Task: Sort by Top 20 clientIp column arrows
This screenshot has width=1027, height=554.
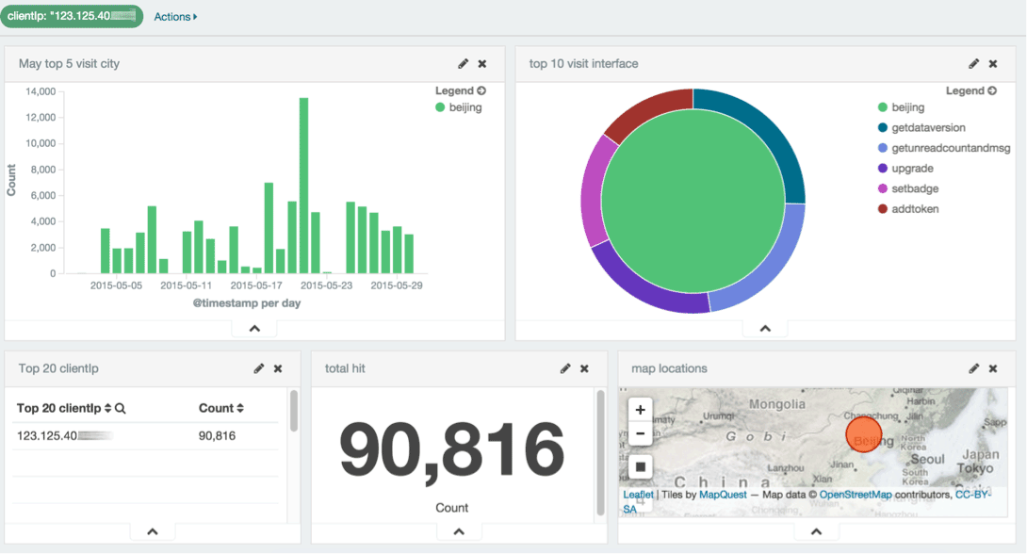Action: coord(108,408)
